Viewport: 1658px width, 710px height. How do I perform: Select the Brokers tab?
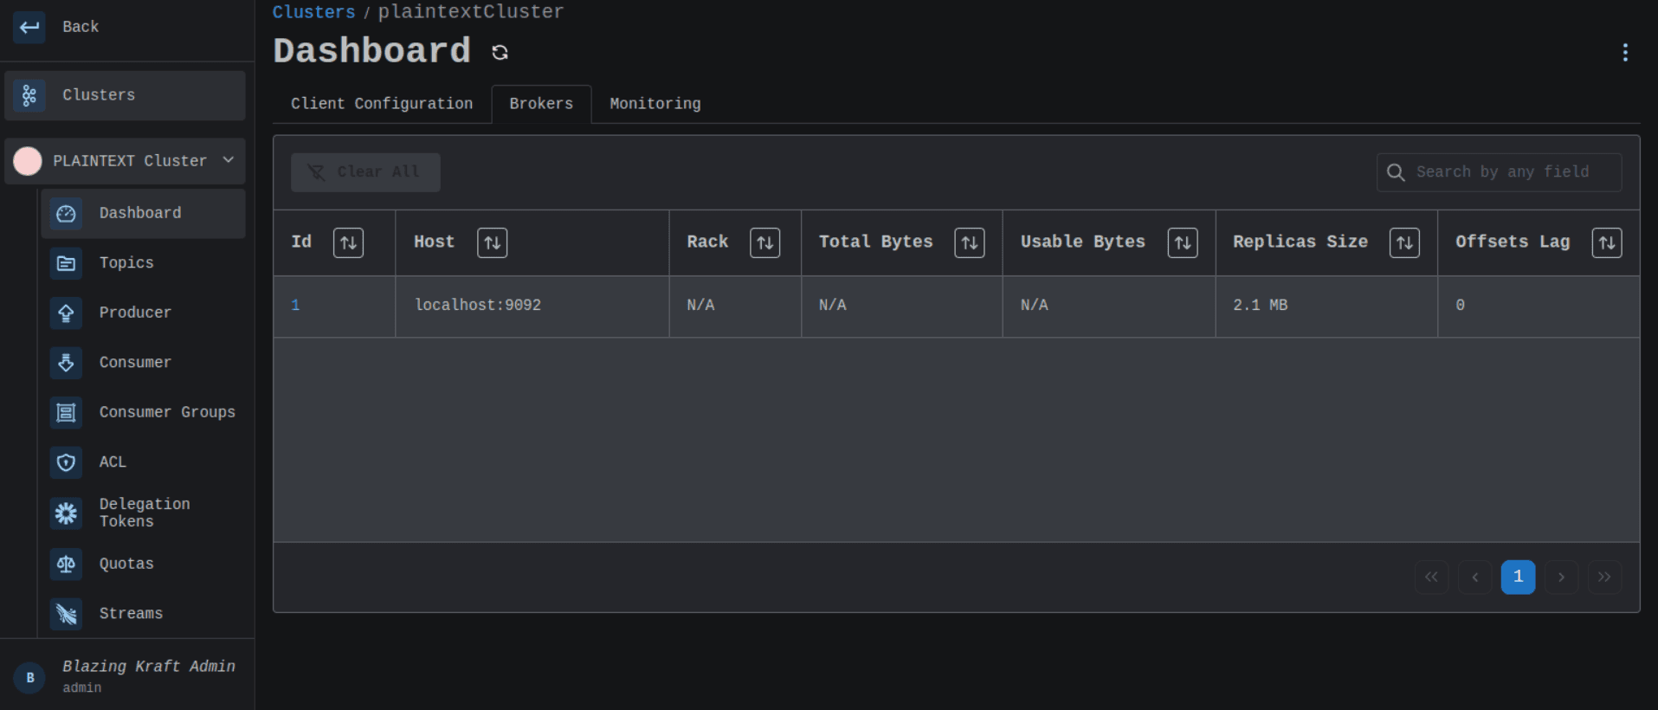click(x=541, y=104)
